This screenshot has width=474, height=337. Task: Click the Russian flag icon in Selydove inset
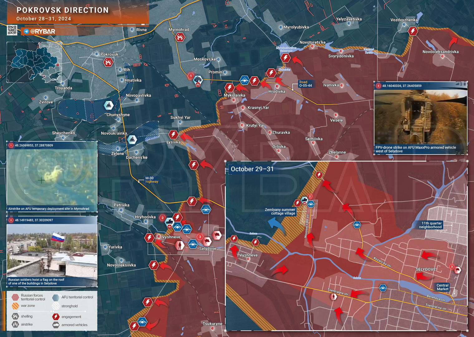coord(457,270)
